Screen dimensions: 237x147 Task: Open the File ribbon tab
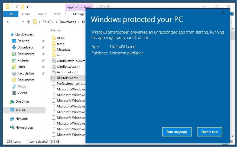pos(11,14)
